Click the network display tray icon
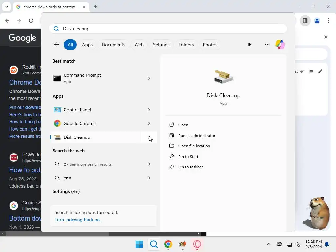Screen dimensions: 336x252 [x=289, y=244]
